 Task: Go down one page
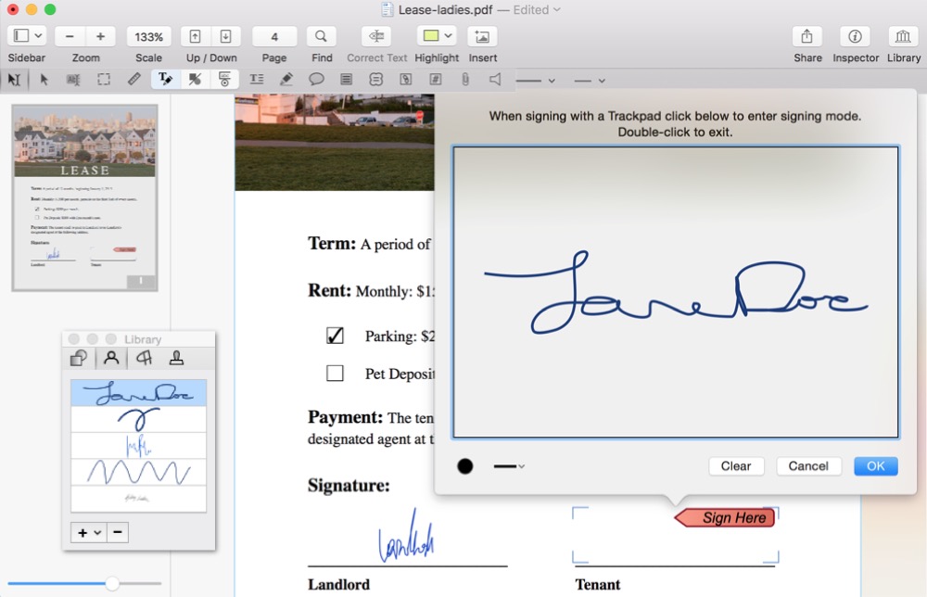pos(226,37)
